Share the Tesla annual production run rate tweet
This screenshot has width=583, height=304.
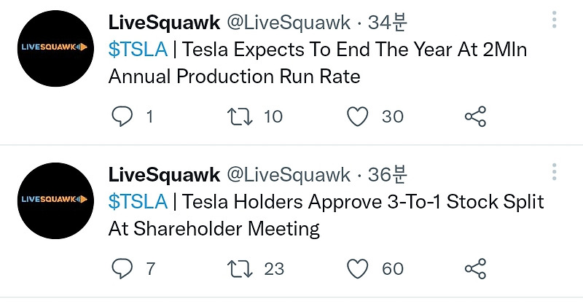pos(476,117)
